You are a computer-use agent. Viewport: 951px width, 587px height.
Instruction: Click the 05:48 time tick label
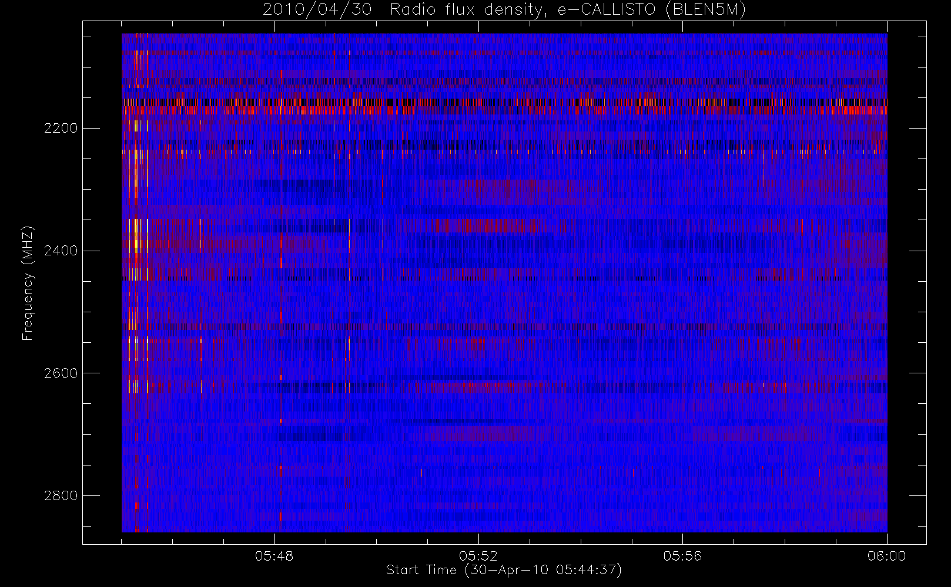click(274, 556)
